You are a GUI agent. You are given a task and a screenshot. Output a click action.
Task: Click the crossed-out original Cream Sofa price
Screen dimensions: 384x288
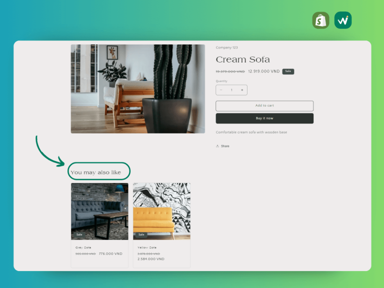tap(230, 71)
